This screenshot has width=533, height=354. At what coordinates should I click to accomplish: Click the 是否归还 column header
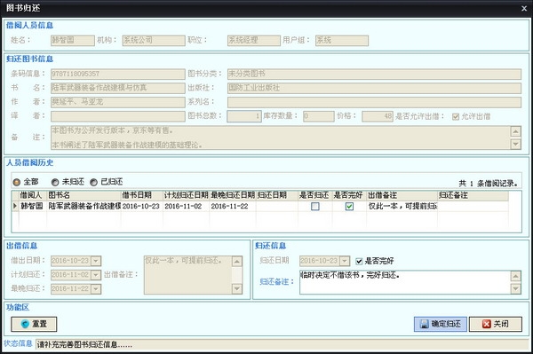tap(315, 195)
